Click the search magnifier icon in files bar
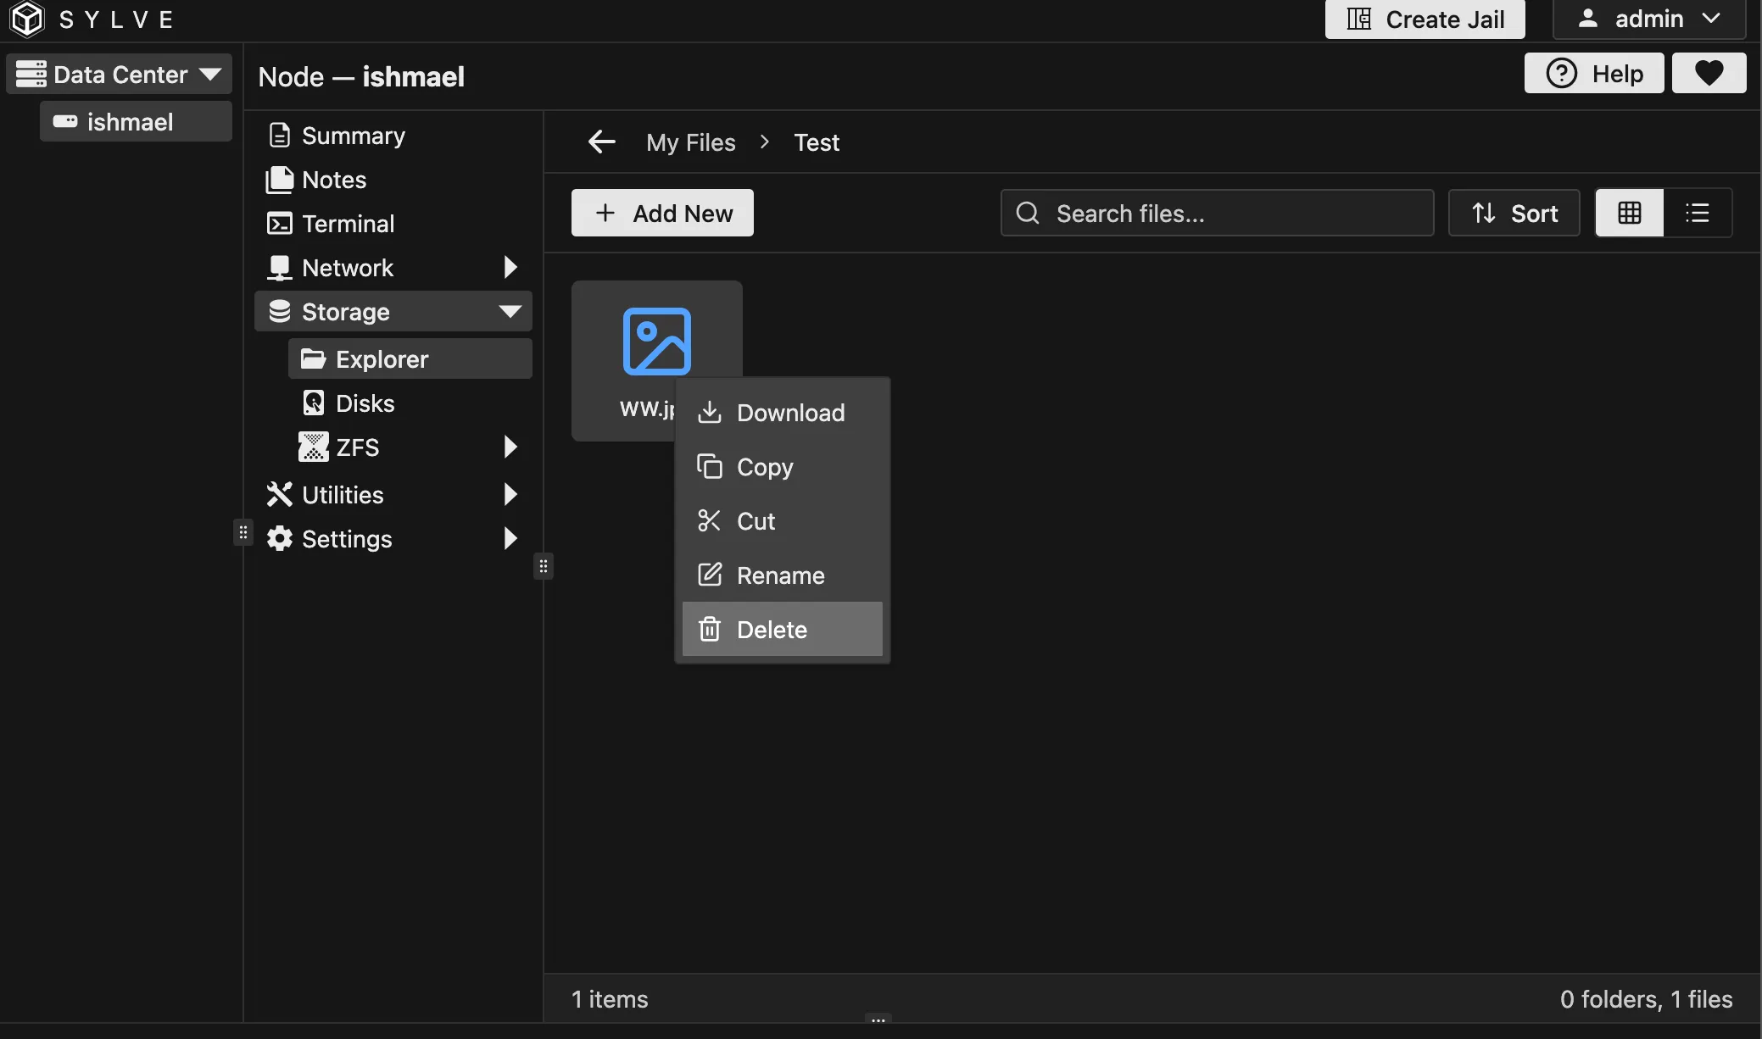 coord(1027,213)
